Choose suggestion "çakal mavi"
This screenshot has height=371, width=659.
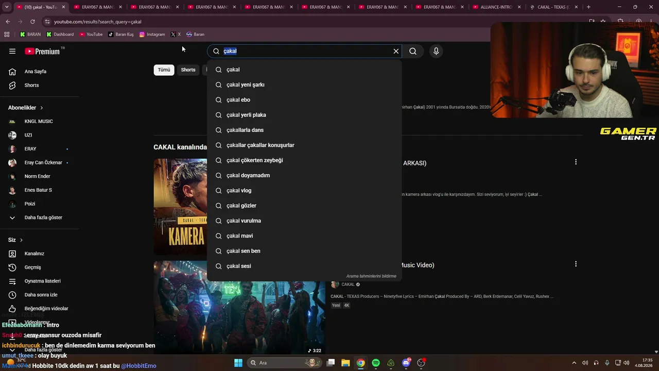coord(304,236)
